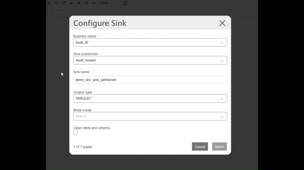
Task: Close the Configure Sink dialog with X
Action: click(222, 23)
